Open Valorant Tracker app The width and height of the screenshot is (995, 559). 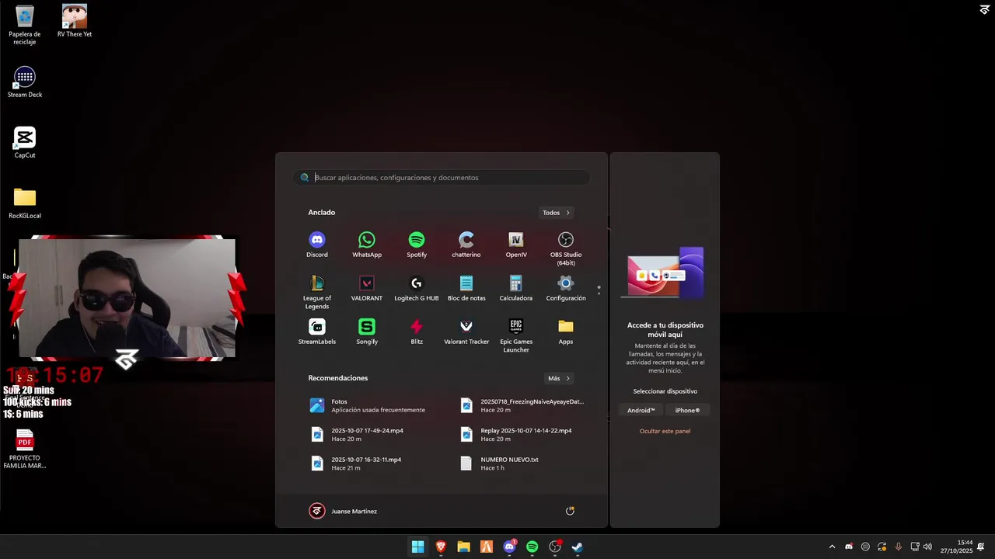coord(466,332)
